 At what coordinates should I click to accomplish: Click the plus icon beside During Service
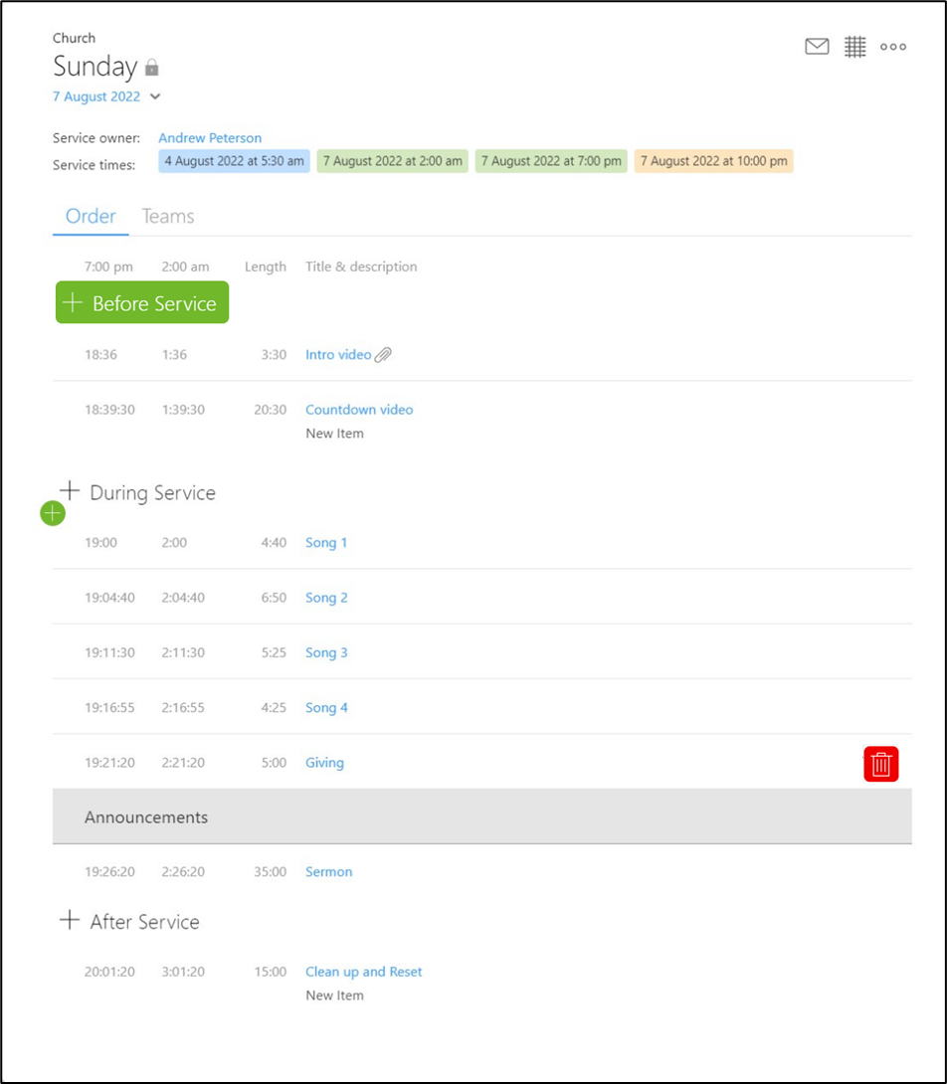pos(70,491)
